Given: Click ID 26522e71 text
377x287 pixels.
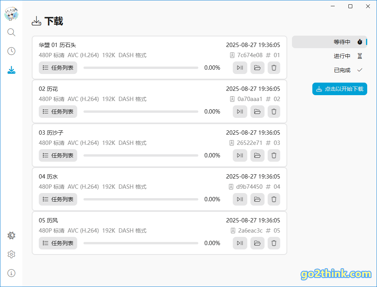Looking at the screenshot, I should pos(250,143).
